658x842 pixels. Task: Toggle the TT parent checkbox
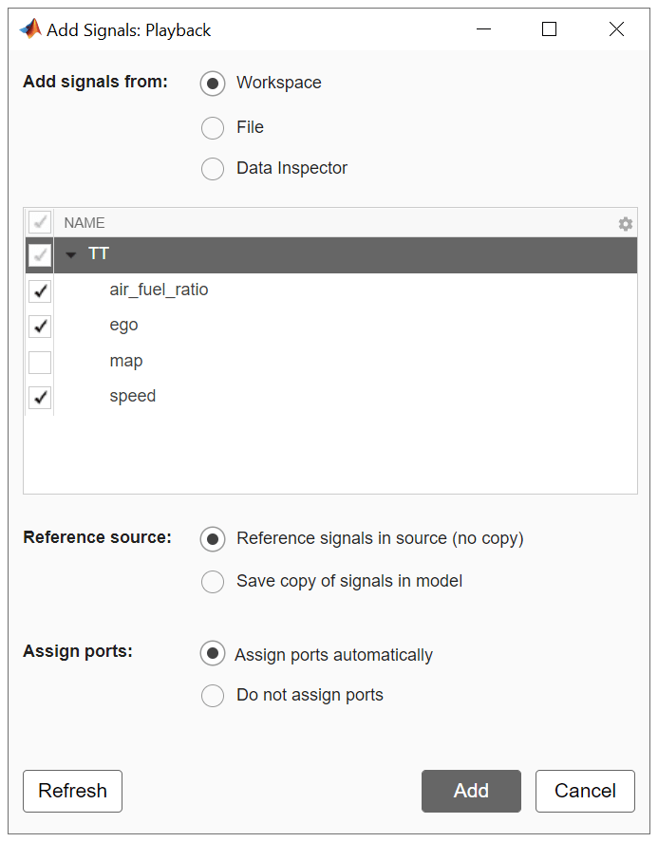point(40,254)
